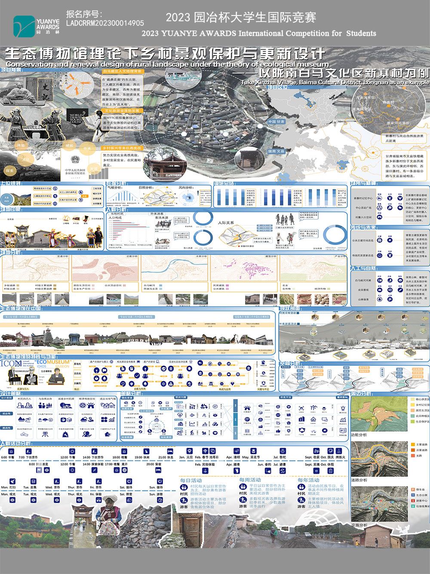The width and height of the screenshot is (430, 574).
Task: Click the 每日活动 heading
Action: 191,480
